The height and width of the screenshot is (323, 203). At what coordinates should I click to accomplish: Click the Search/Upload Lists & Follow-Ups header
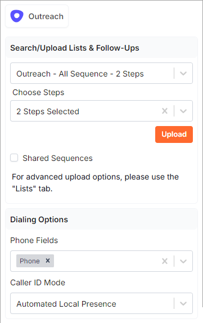coord(75,48)
